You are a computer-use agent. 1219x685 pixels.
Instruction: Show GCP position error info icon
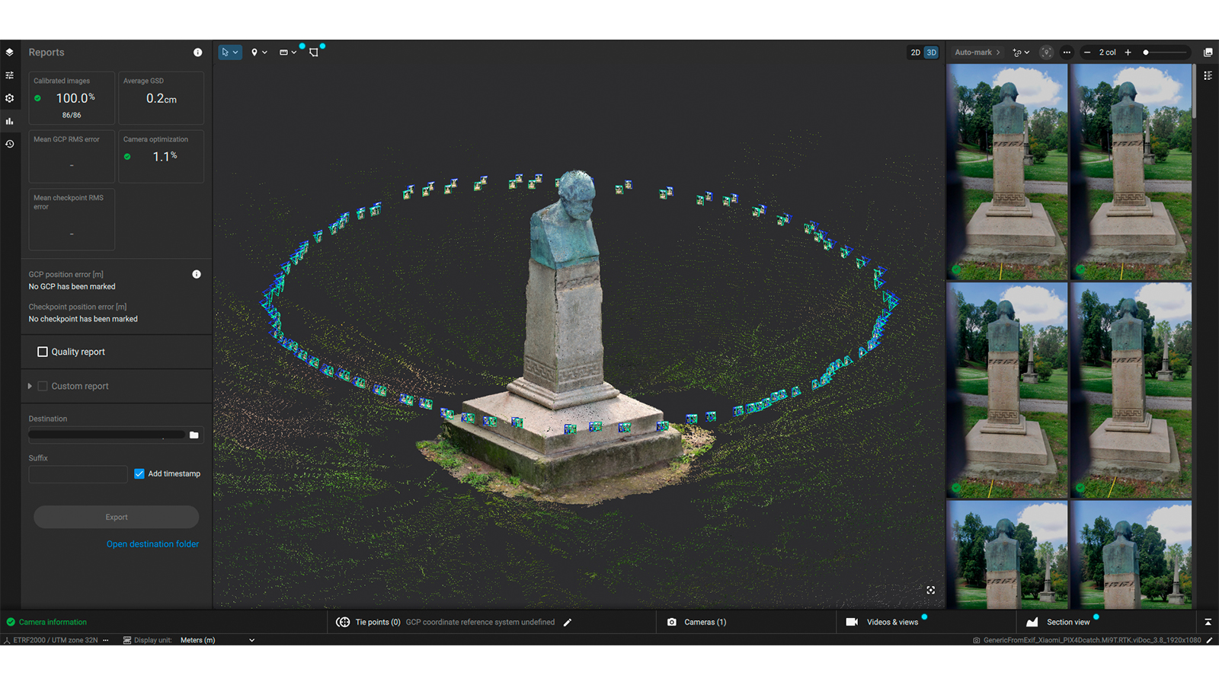coord(197,274)
